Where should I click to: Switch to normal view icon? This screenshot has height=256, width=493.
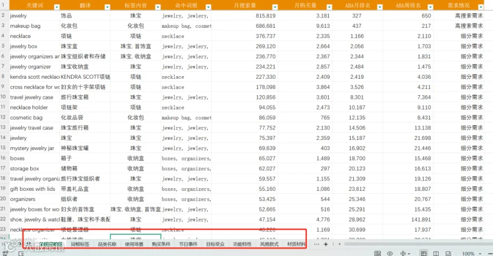click(x=423, y=253)
